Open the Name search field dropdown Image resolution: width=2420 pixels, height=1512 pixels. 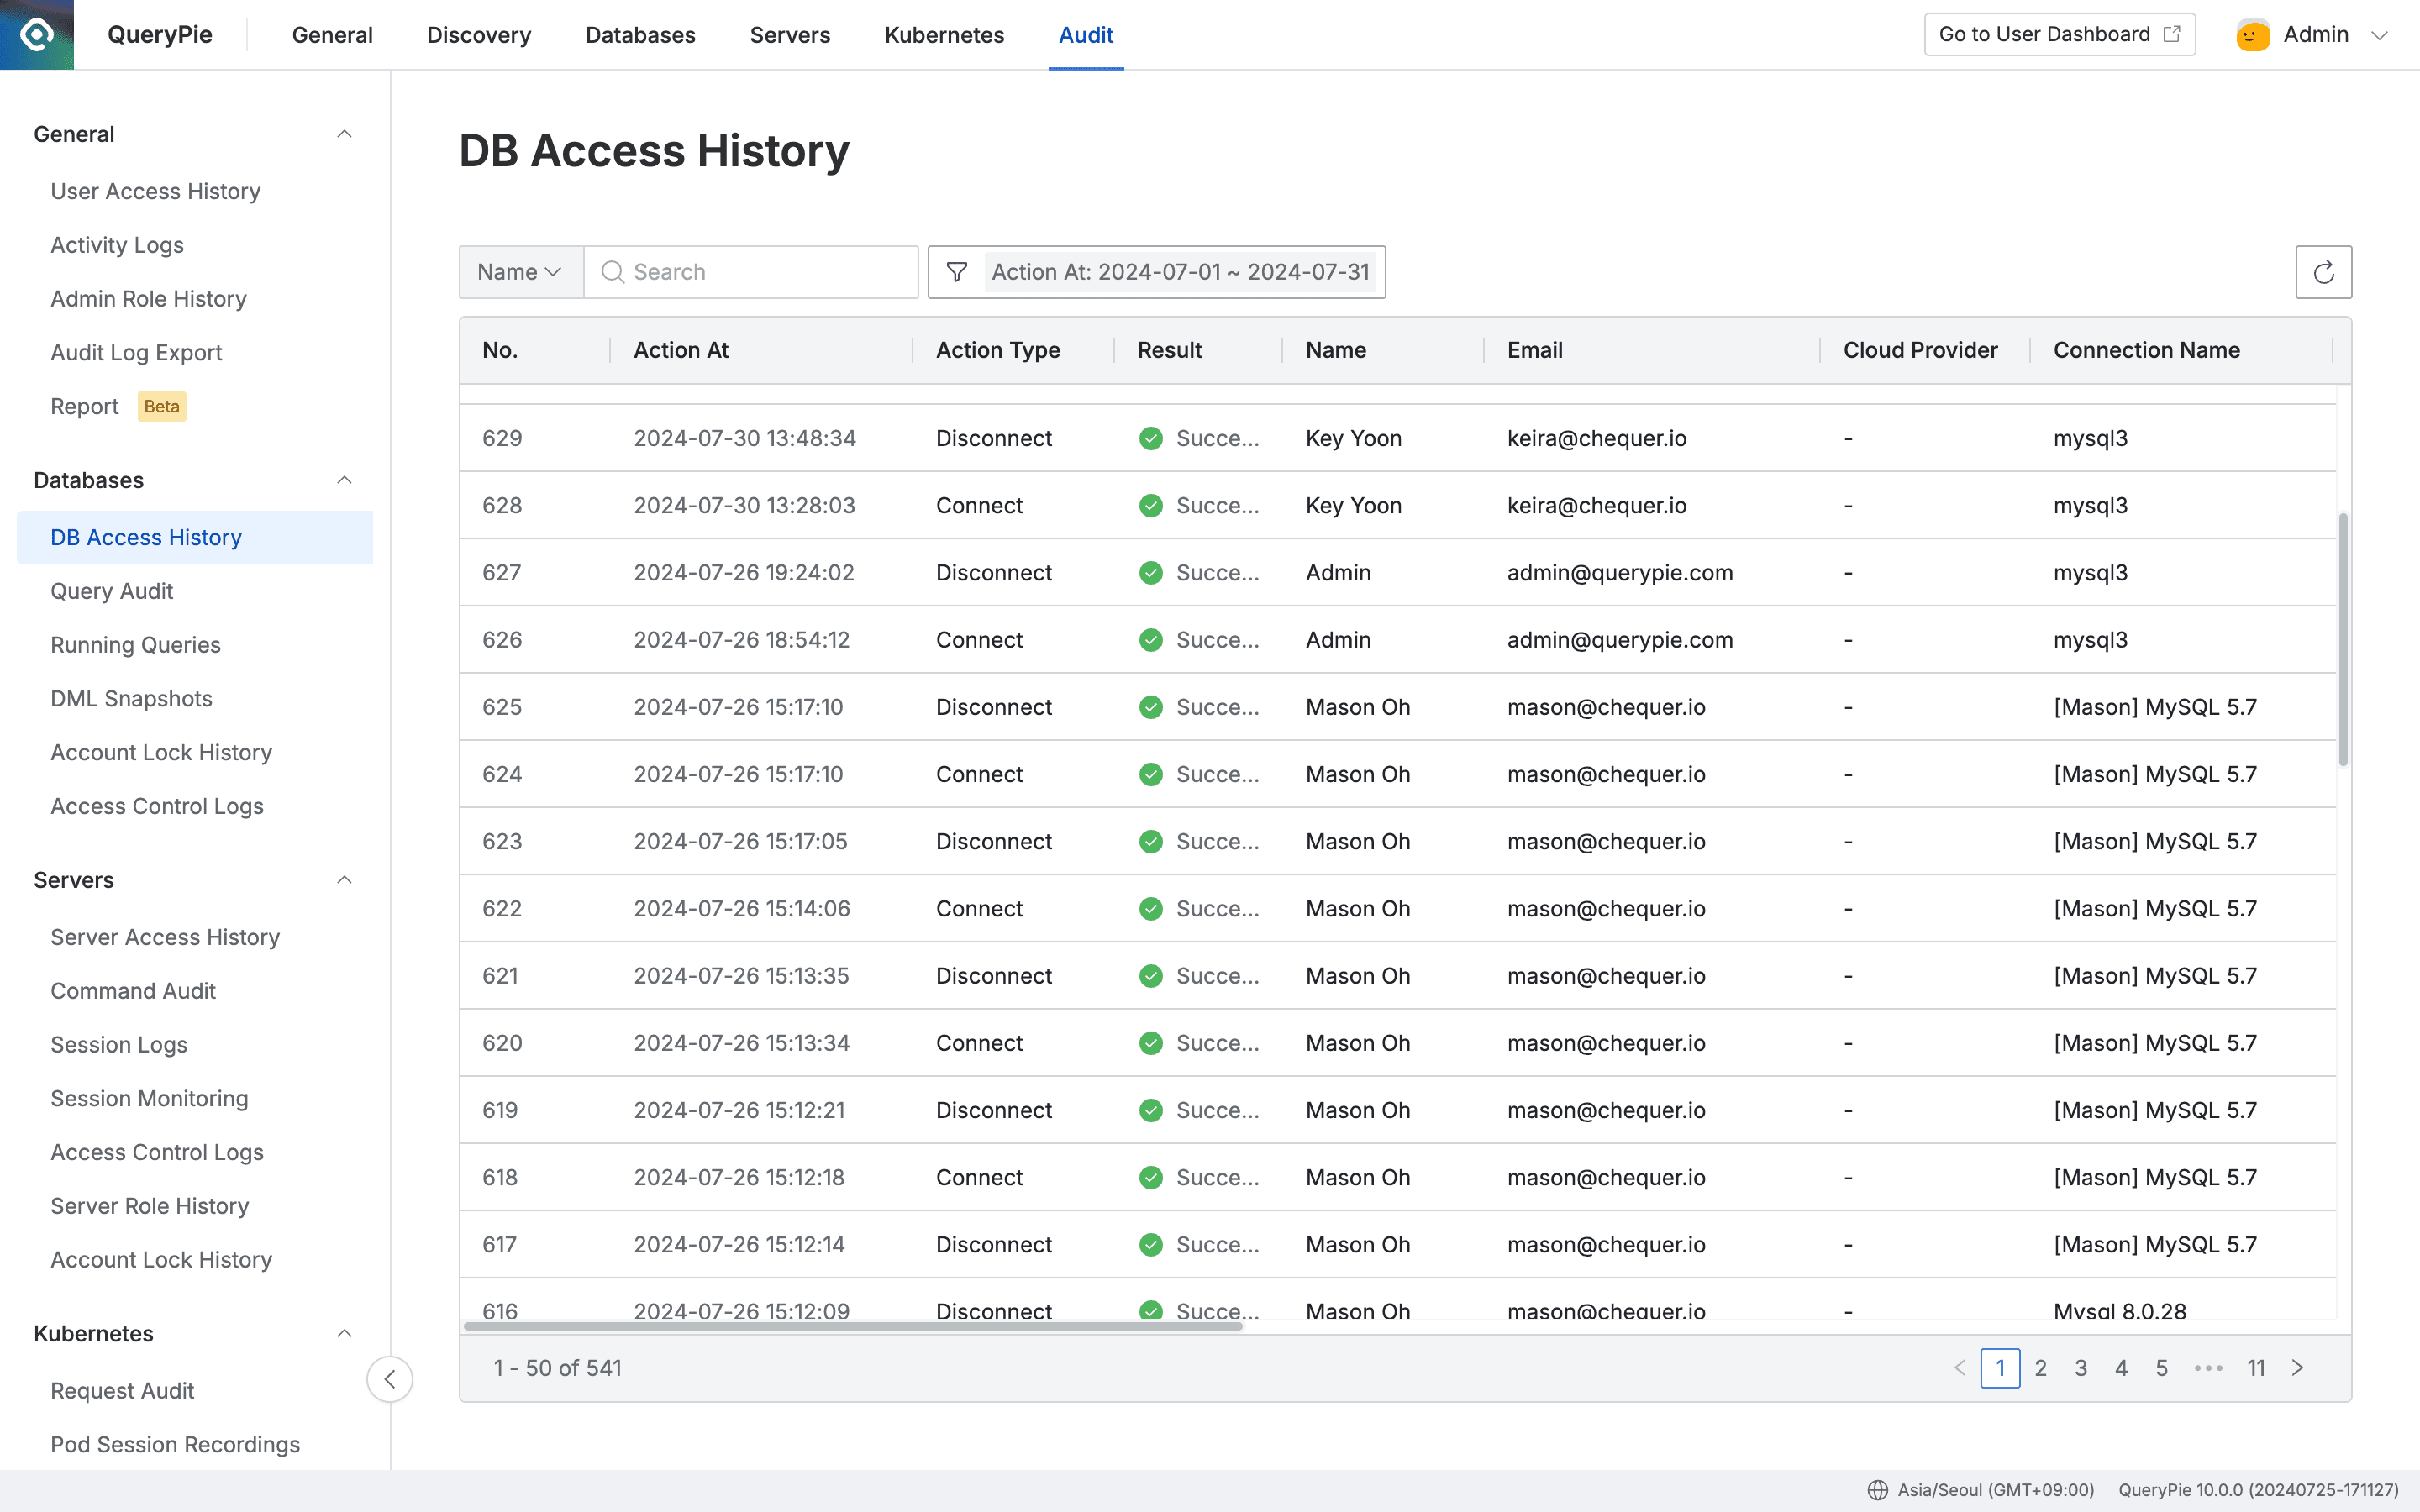coord(519,271)
